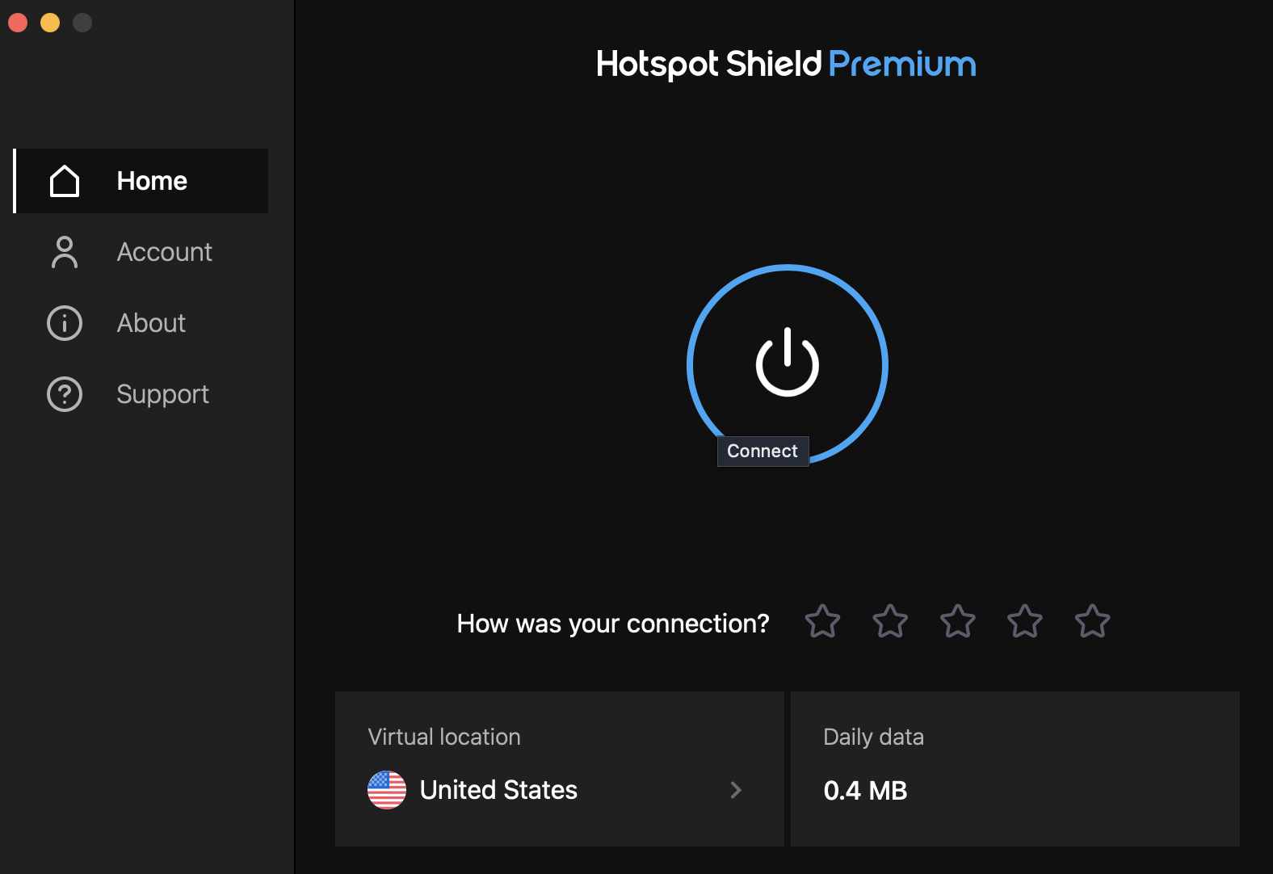The height and width of the screenshot is (874, 1273).
Task: Click the Connect button
Action: [x=786, y=364]
